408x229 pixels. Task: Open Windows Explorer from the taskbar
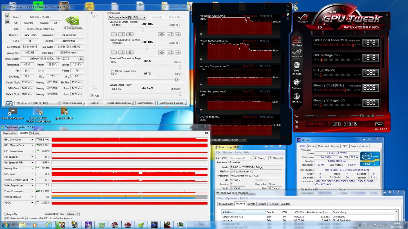point(22,225)
